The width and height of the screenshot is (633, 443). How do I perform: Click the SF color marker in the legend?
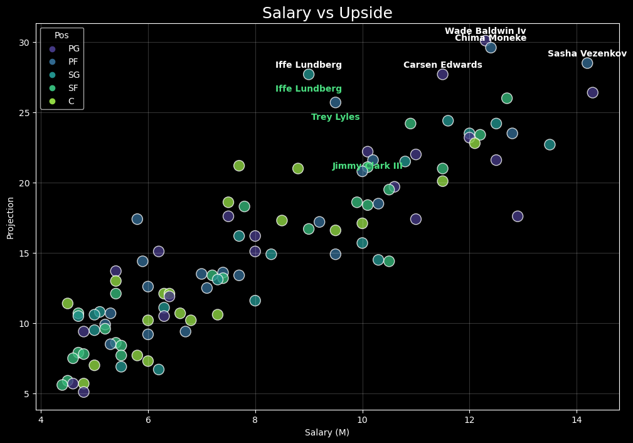point(53,88)
